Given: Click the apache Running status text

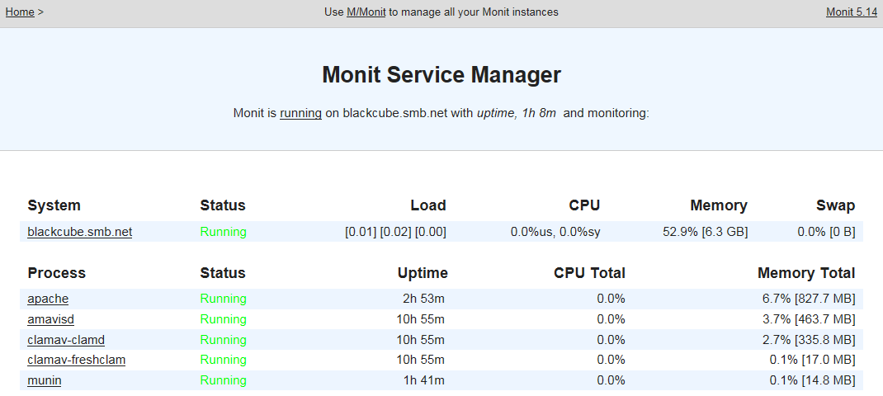Looking at the screenshot, I should 223,299.
